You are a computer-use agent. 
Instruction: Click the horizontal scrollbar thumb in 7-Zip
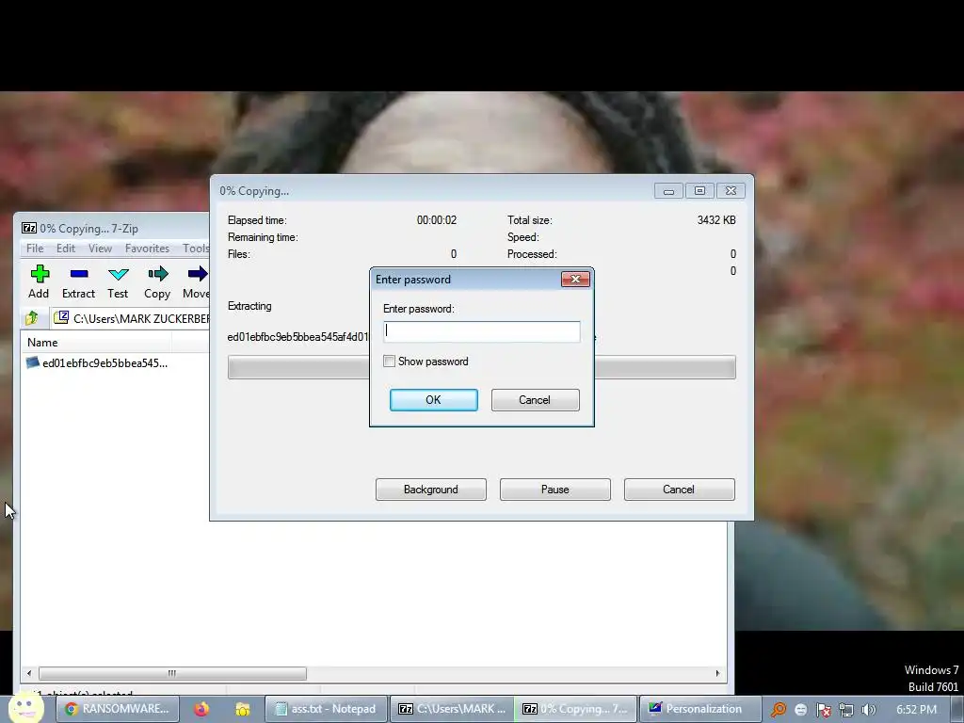[x=172, y=673]
